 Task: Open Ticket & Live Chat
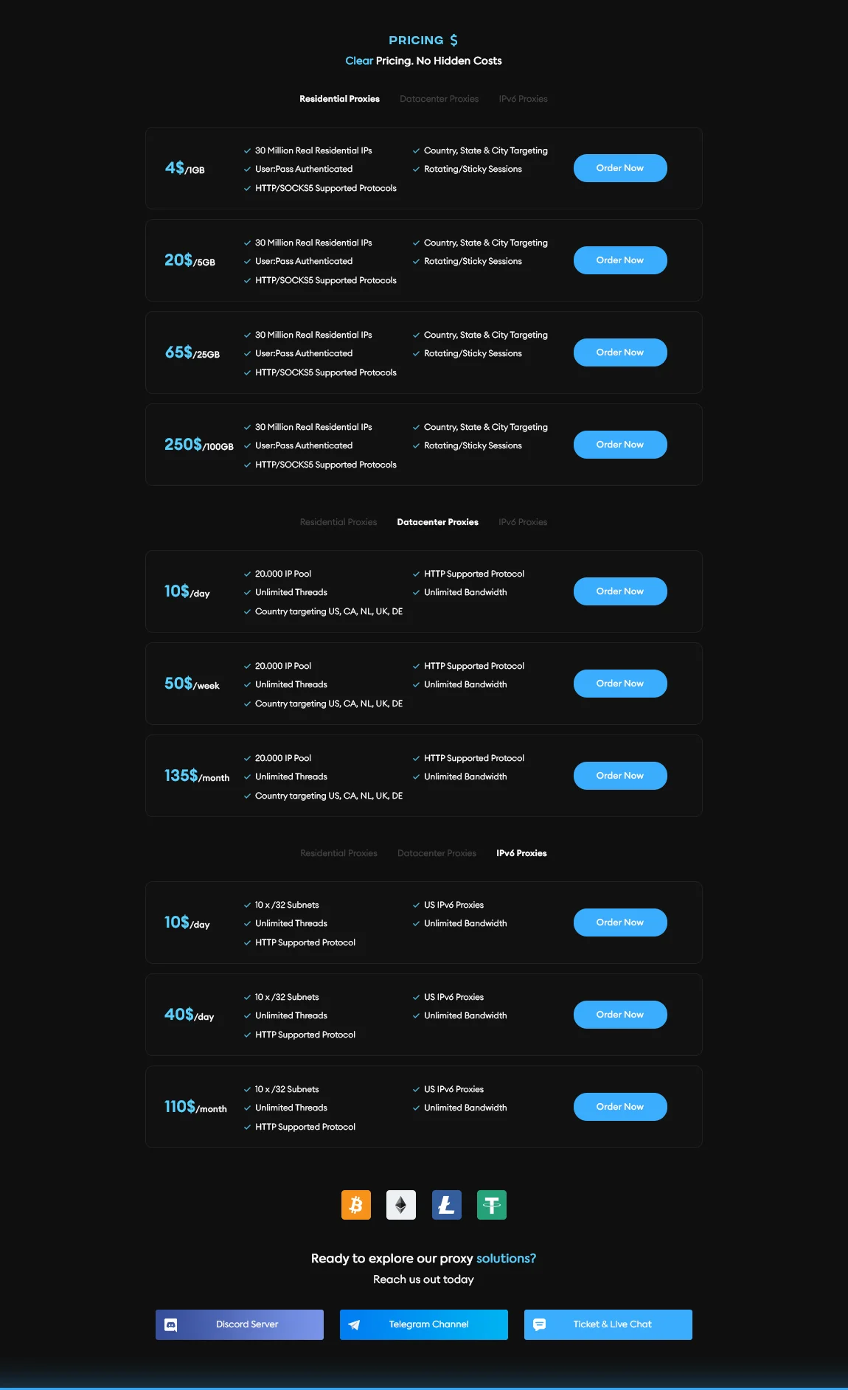tap(613, 1324)
